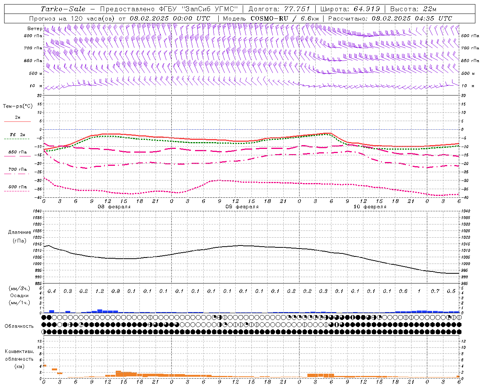481x385 pixels.
Task: Click the Конвективн. convective cloud label
Action: point(20,352)
